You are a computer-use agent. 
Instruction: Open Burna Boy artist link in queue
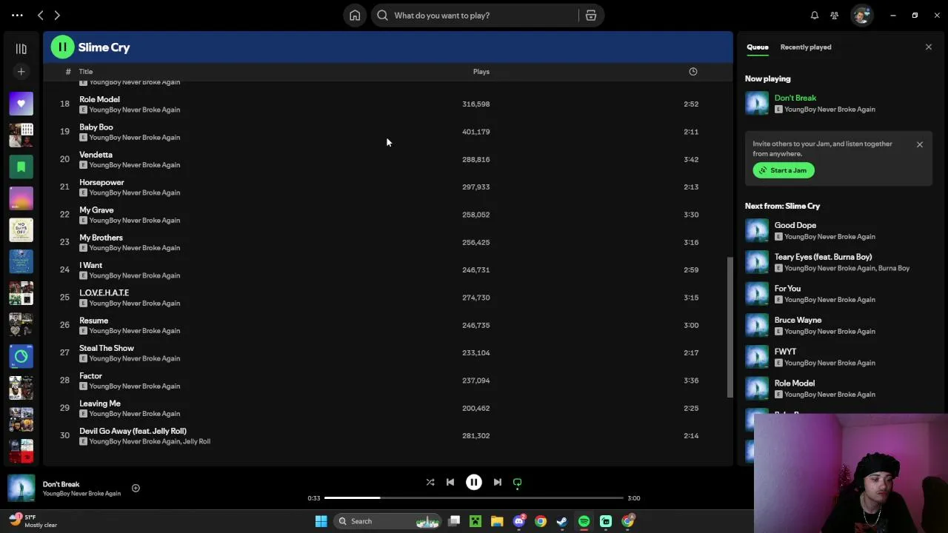tap(894, 268)
